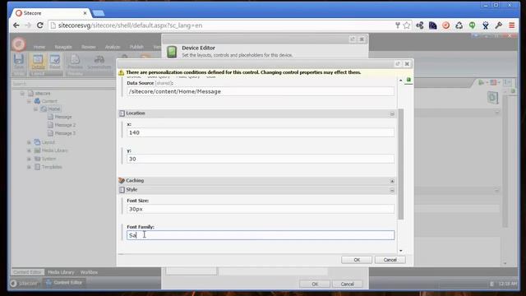The height and width of the screenshot is (296, 526).
Task: Click the content tree Search box
Action: click(x=63, y=84)
